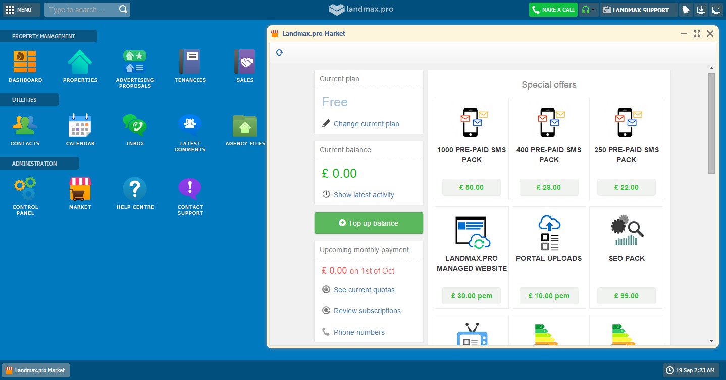
Task: Open Advertising Proposals icon
Action: click(135, 62)
